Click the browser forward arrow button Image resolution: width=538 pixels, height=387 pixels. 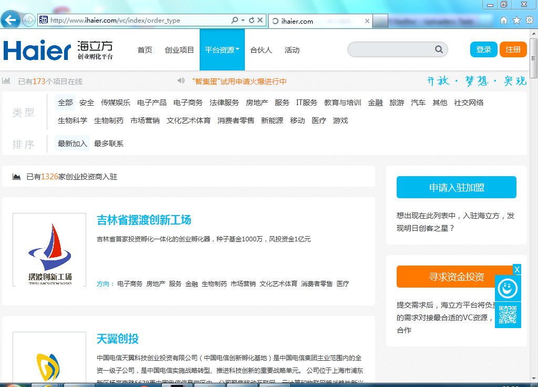coord(28,20)
